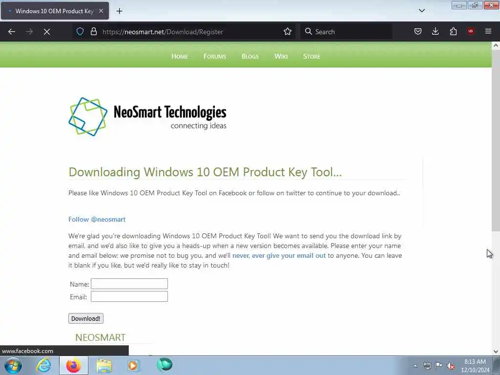Close the Windows 10 OEM Product Key tab
The height and width of the screenshot is (375, 500).
[101, 11]
